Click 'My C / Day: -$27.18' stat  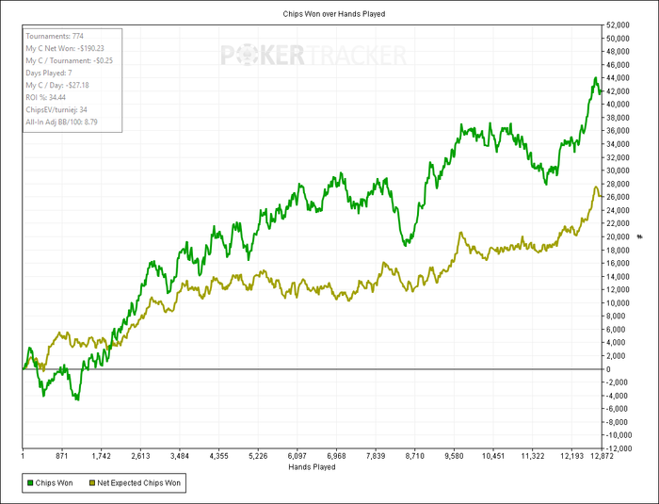click(57, 85)
